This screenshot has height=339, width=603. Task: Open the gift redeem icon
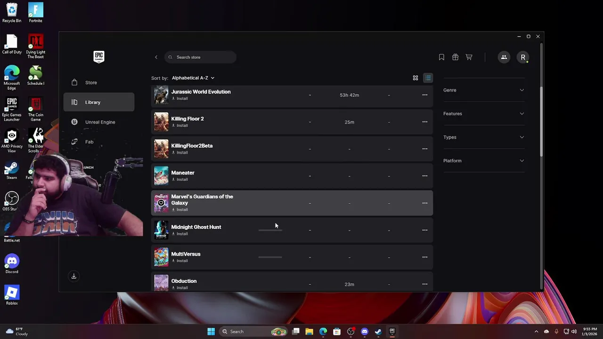pyautogui.click(x=455, y=57)
